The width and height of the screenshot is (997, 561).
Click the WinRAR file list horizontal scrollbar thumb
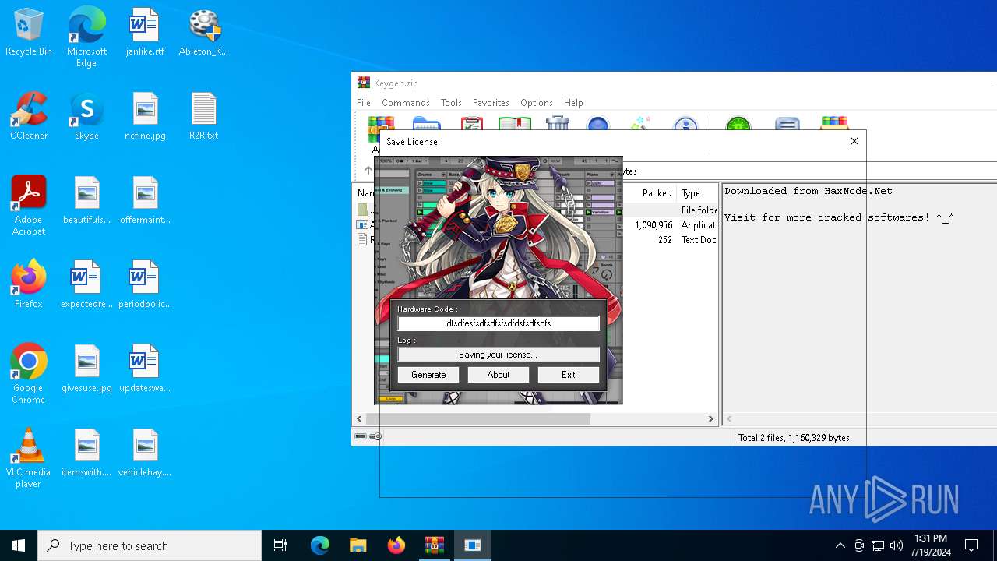coord(478,418)
